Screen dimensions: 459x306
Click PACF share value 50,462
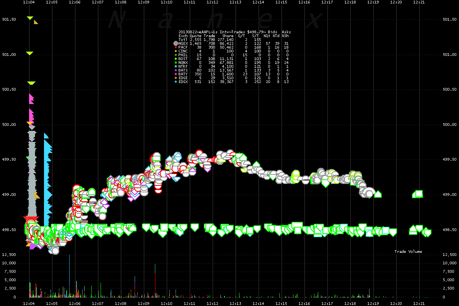226,47
